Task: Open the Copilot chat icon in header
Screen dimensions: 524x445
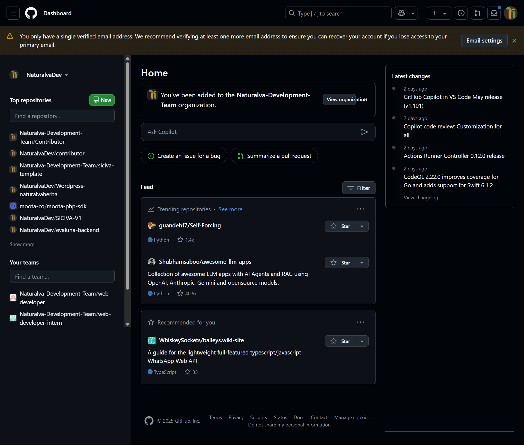Action: pyautogui.click(x=401, y=13)
